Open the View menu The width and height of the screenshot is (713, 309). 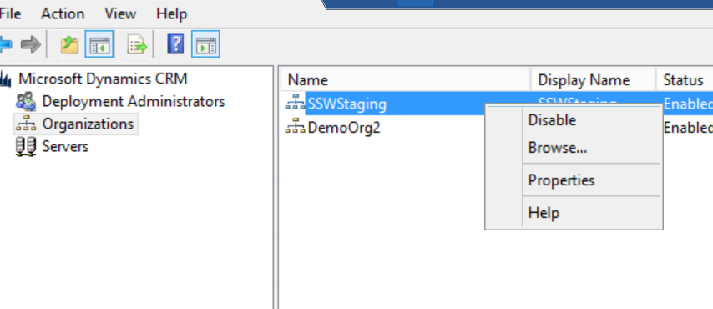click(120, 13)
